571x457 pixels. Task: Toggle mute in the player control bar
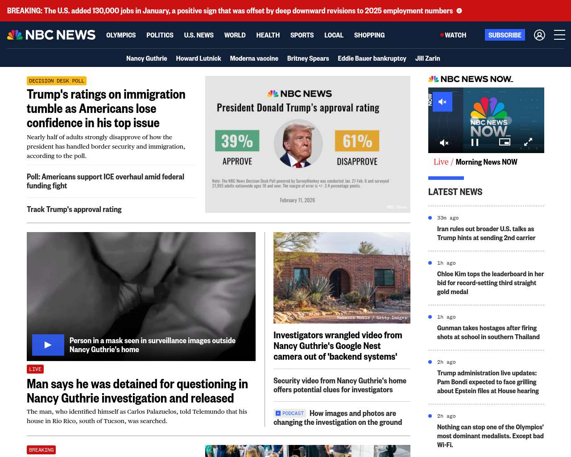click(444, 143)
